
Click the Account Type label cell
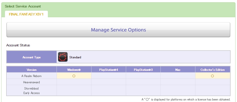[x=32, y=57]
